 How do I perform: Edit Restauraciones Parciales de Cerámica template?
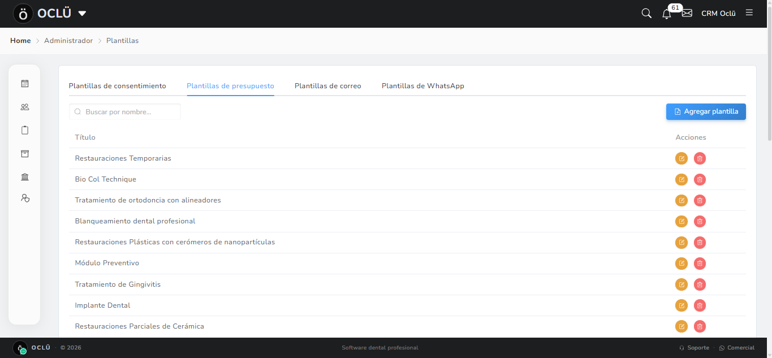pyautogui.click(x=682, y=326)
